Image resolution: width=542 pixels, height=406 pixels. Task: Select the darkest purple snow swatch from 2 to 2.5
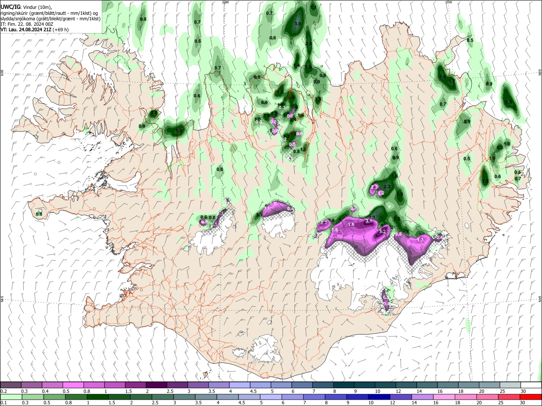click(156, 385)
